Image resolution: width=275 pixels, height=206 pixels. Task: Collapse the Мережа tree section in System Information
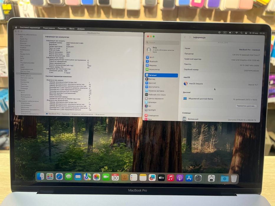tap(17, 90)
